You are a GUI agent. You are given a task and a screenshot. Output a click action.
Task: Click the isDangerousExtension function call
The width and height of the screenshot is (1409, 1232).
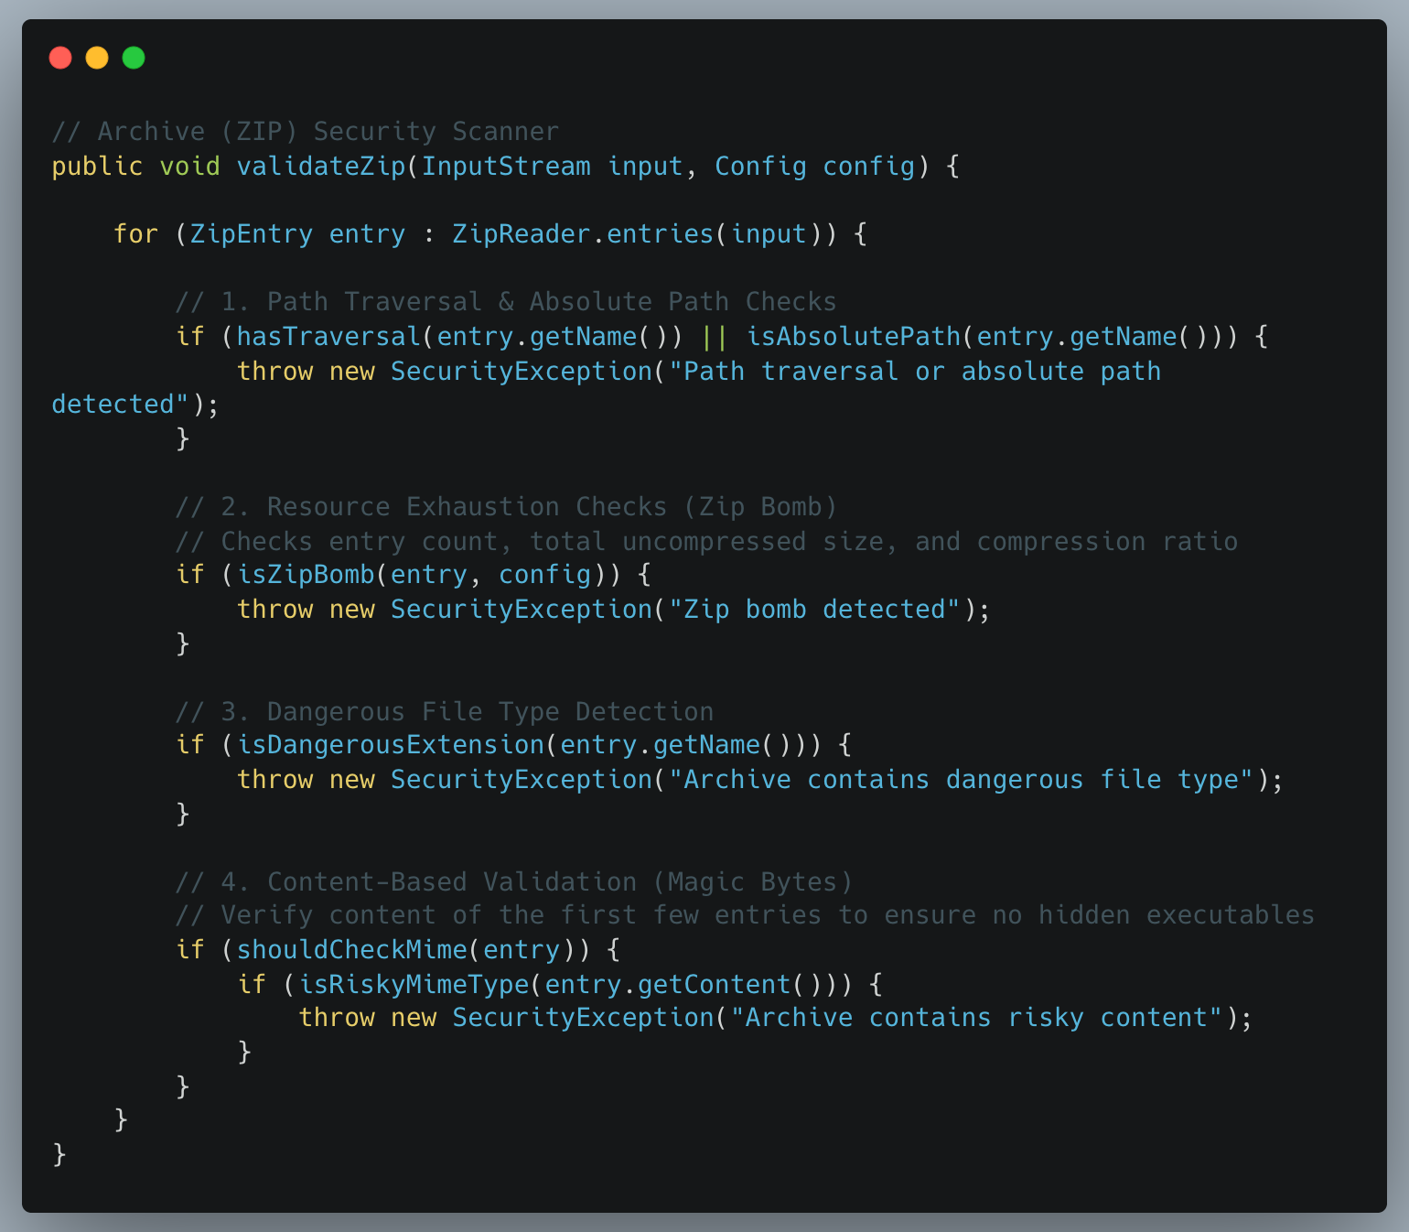coord(390,745)
